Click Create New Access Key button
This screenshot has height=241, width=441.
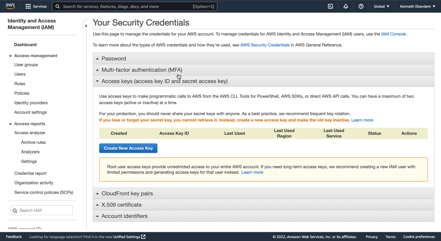tap(128, 148)
